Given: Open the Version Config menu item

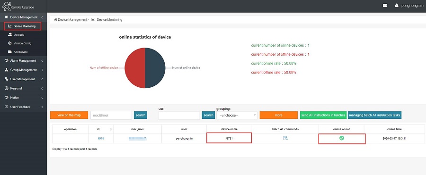Looking at the screenshot, I should [x=23, y=43].
